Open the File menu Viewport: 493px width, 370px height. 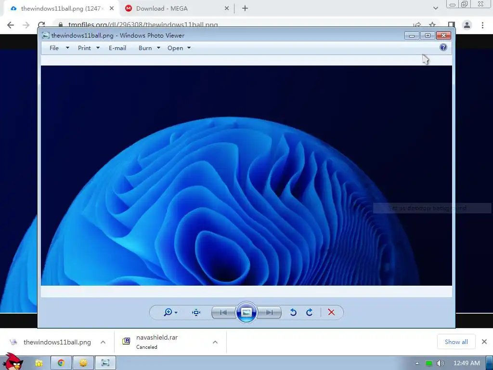point(54,48)
